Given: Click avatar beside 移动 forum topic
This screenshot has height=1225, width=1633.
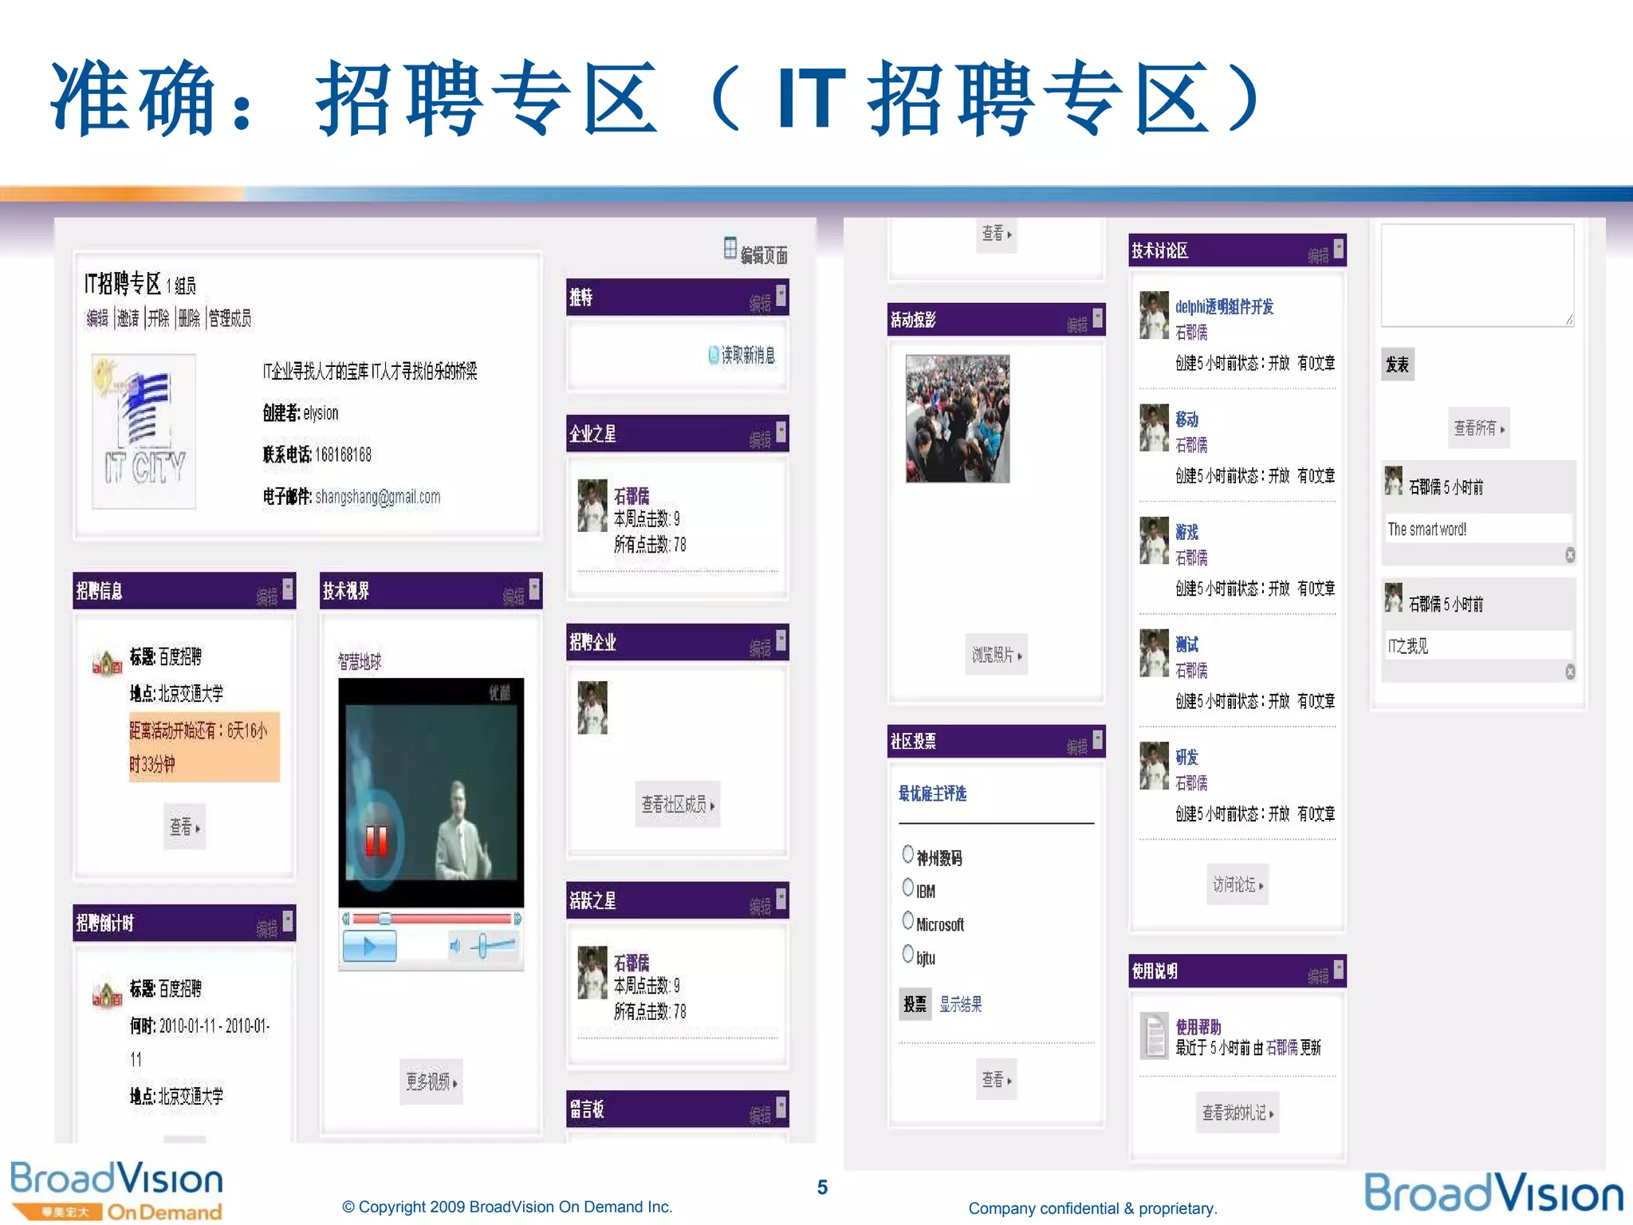Looking at the screenshot, I should [x=1154, y=427].
